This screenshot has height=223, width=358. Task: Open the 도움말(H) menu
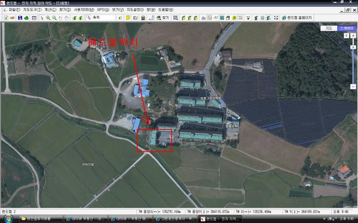click(x=166, y=9)
